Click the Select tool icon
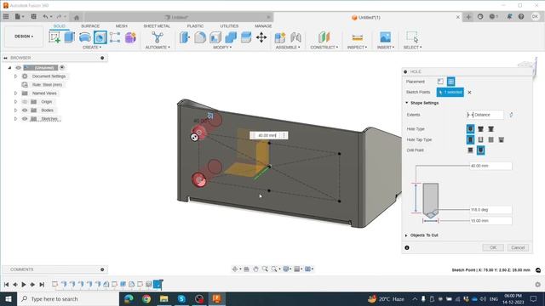Screen dimensions: 545x306 click(x=412, y=37)
